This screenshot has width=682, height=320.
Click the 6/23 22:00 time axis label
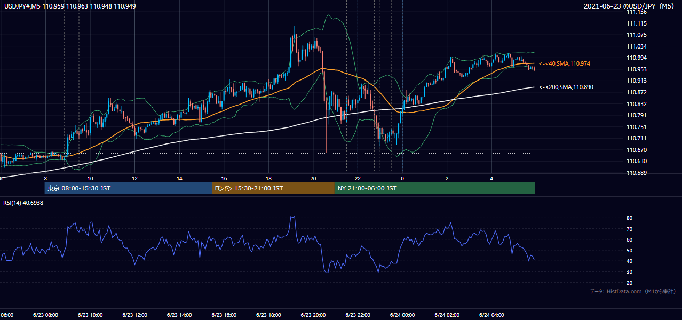[358, 315]
